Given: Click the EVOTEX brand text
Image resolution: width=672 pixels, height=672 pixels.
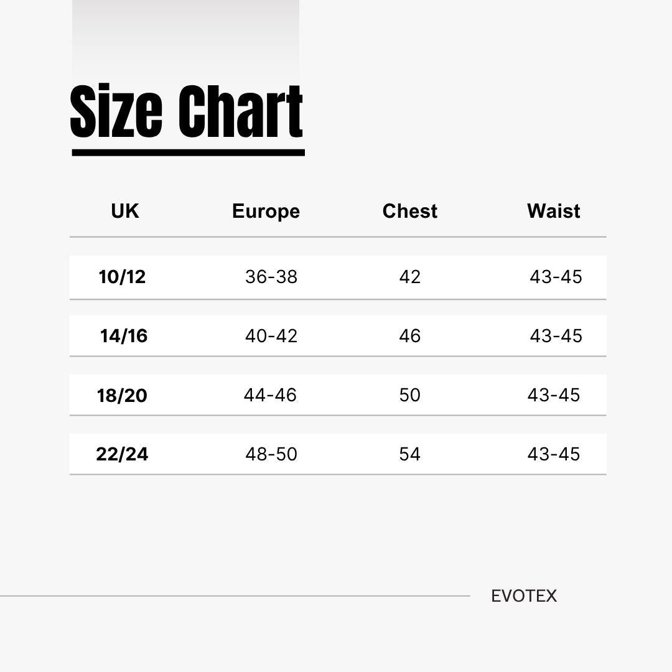Looking at the screenshot, I should pos(524,596).
